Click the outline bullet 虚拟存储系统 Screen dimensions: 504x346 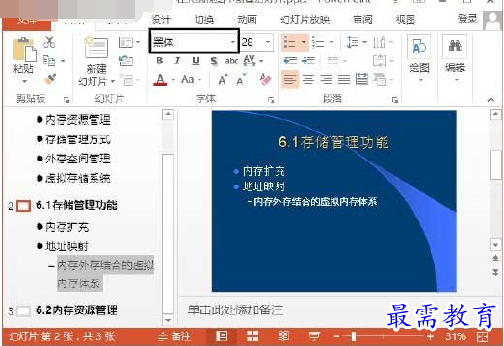[x=77, y=178]
